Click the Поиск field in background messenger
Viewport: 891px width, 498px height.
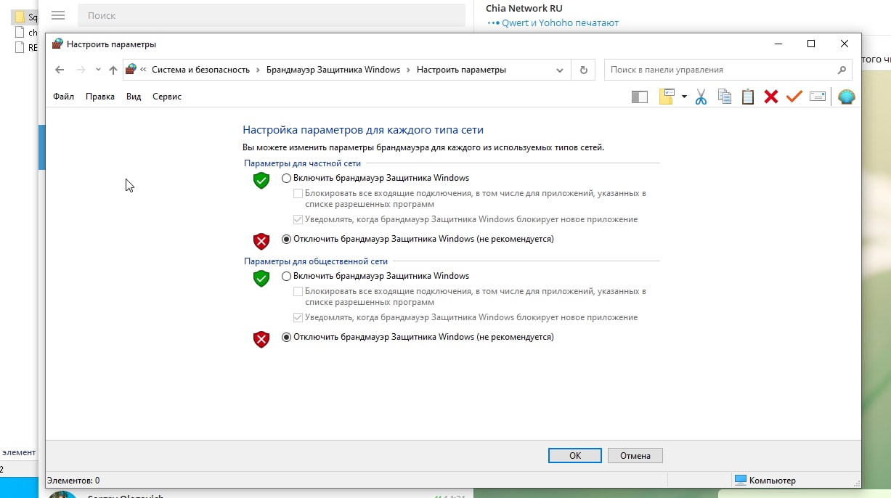coord(272,15)
